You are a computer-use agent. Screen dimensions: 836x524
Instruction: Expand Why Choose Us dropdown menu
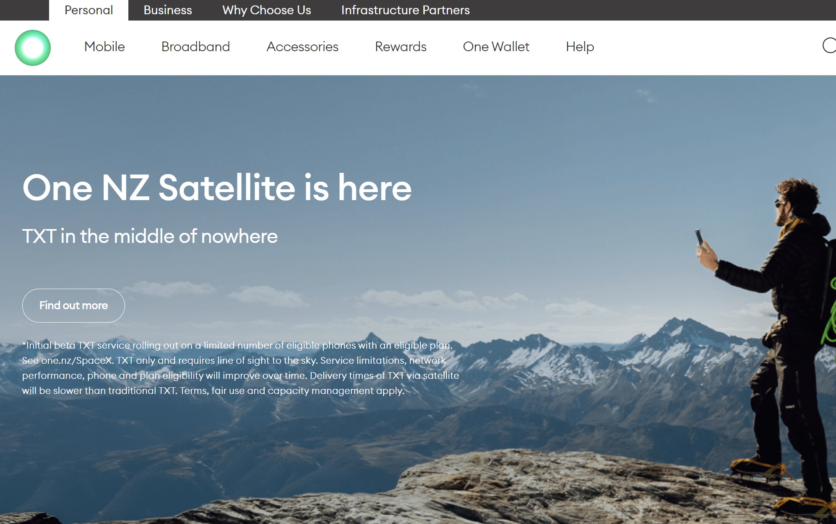[266, 10]
